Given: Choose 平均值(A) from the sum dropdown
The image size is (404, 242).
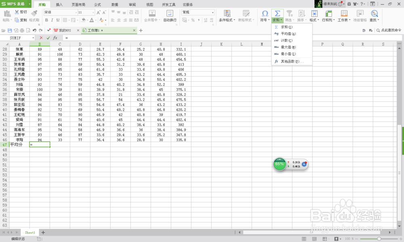Looking at the screenshot, I should pos(292,34).
